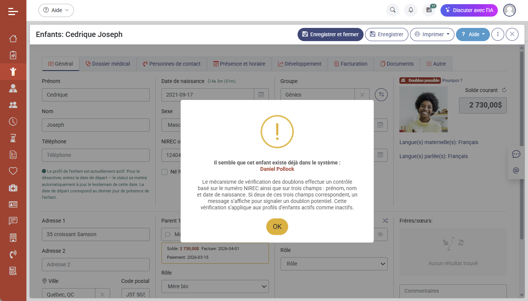Toggle the eye visibility icon in the parent field
This screenshot has width=528, height=301.
point(380,234)
